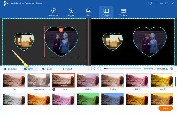Open the Converter module
The height and width of the screenshot is (115, 177).
click(x=54, y=12)
